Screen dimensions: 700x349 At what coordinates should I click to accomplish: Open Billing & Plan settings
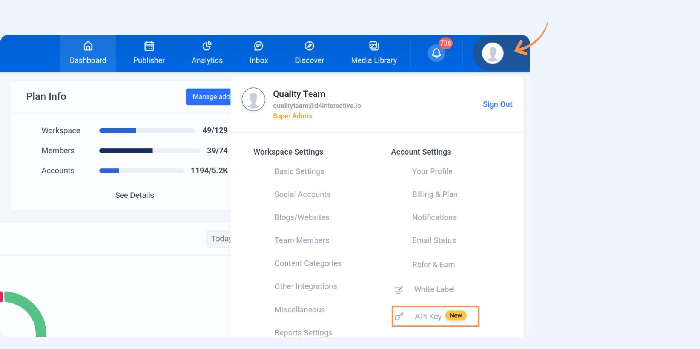(x=434, y=194)
